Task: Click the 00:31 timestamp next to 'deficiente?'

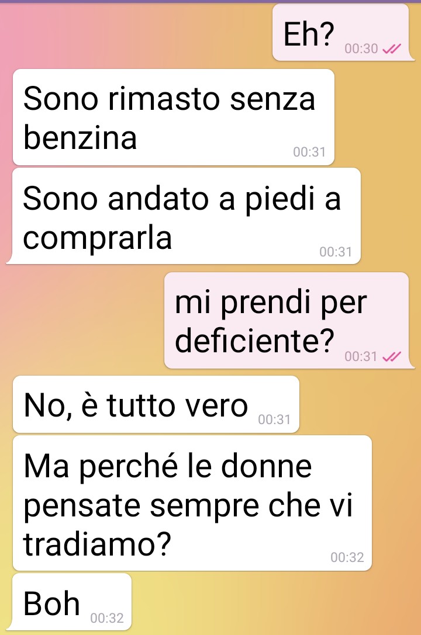Action: coord(361,356)
